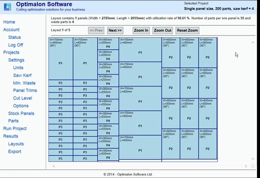Viewport: 260px width, 178px height.
Task: Click the Zoom Out button
Action: coord(163,30)
